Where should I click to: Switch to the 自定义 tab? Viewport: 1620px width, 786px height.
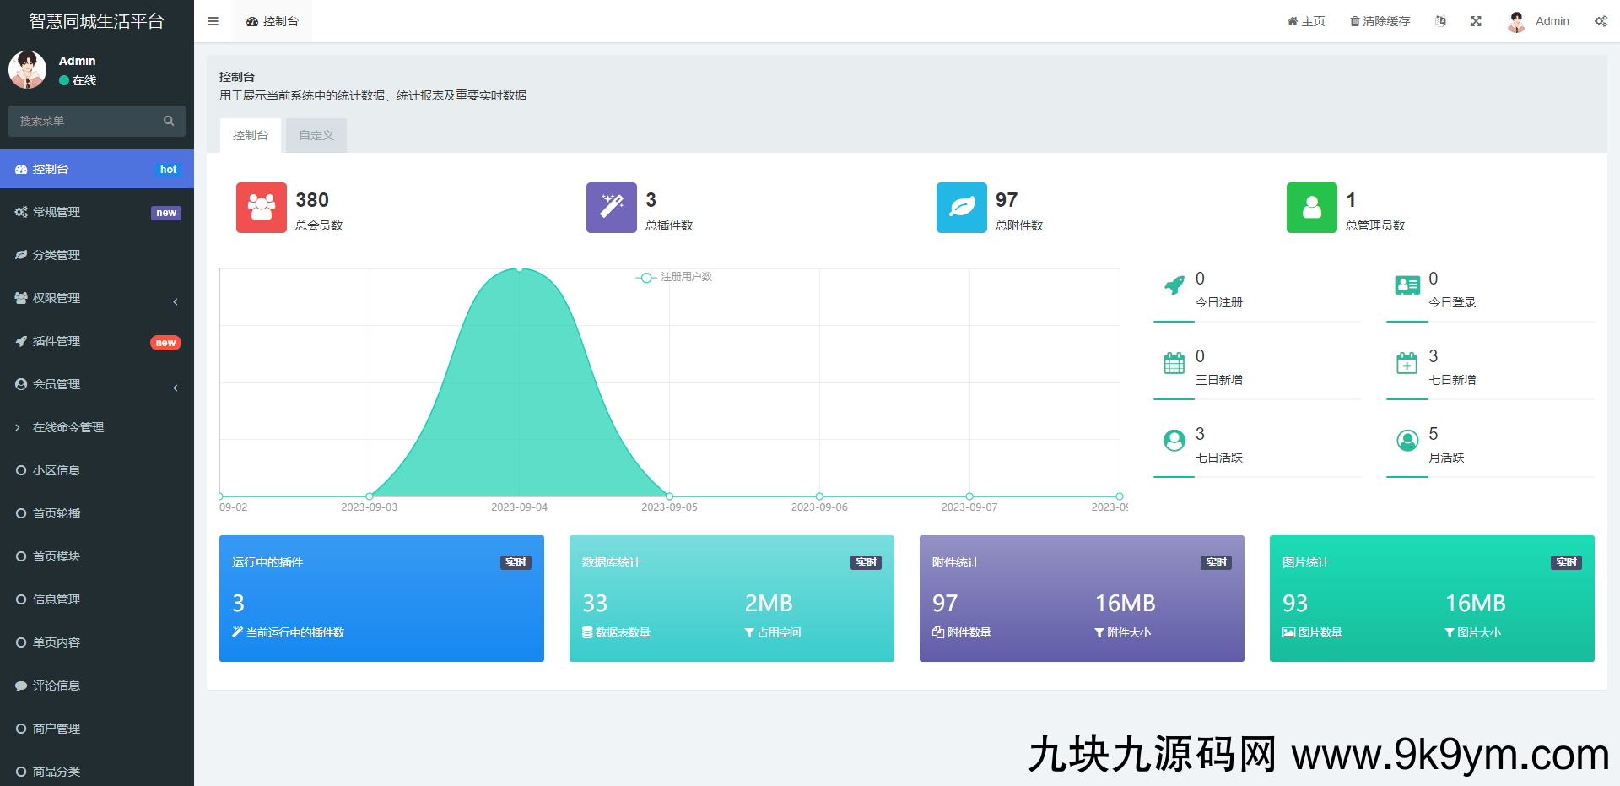(316, 135)
